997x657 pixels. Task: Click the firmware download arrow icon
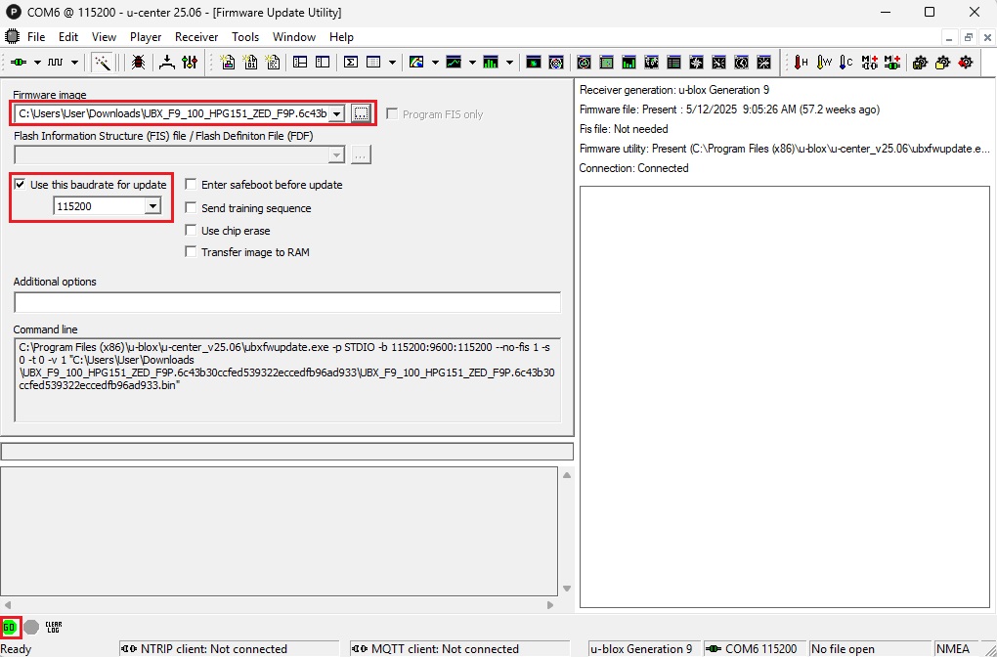pos(166,63)
